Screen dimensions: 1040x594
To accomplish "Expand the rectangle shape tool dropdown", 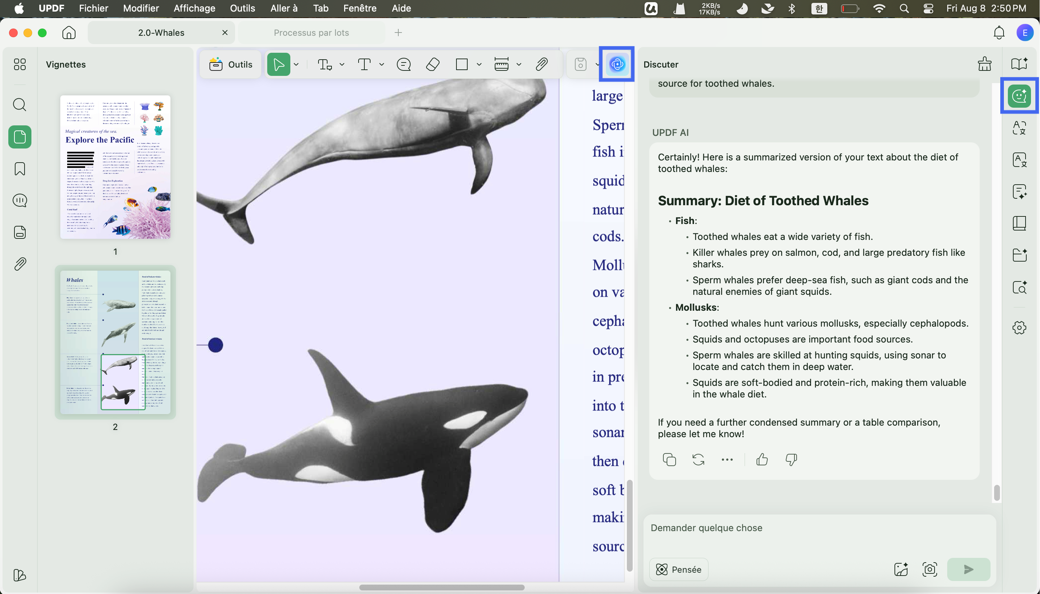I will coord(479,64).
